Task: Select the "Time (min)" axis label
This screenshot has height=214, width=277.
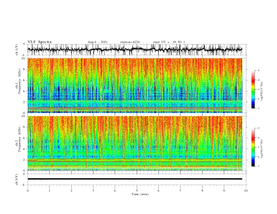Action: coord(140,194)
